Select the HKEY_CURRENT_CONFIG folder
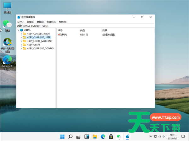189x141 pixels. pyautogui.click(x=40, y=49)
